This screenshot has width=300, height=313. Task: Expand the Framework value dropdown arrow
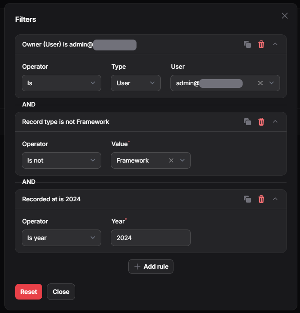[x=183, y=160]
